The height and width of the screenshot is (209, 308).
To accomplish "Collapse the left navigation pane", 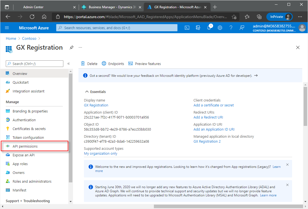I will 69,64.
